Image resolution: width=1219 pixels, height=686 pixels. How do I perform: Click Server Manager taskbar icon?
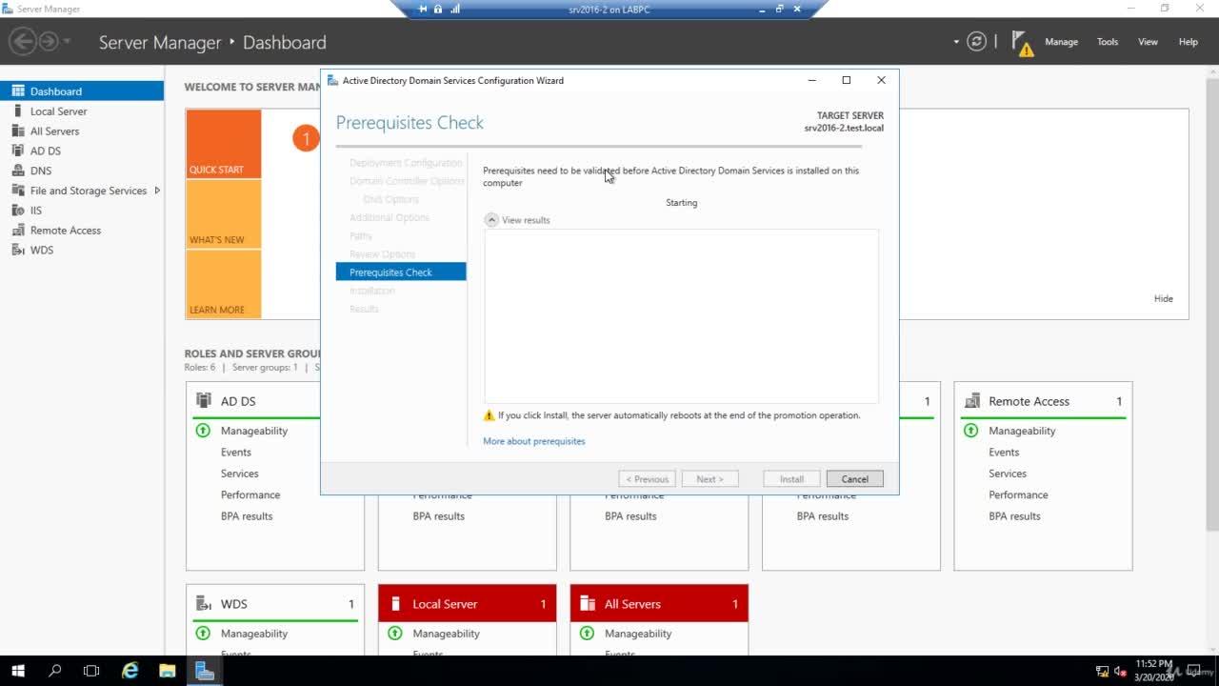[205, 671]
